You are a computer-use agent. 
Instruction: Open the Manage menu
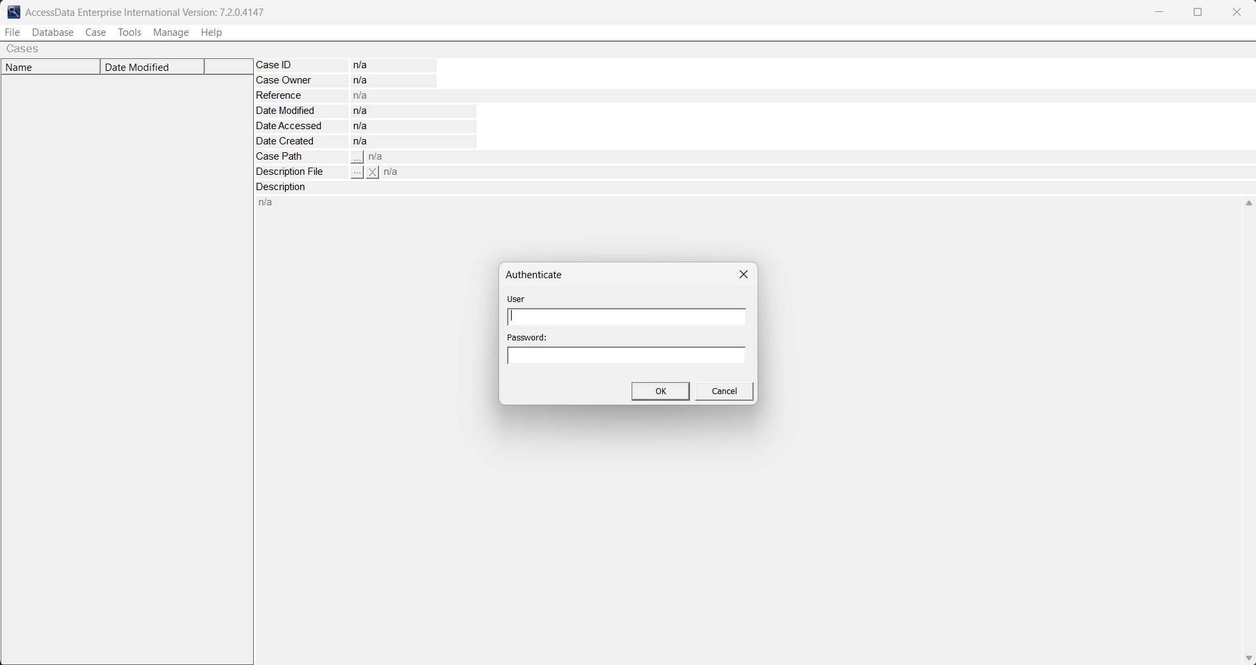[171, 32]
